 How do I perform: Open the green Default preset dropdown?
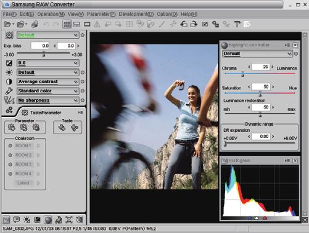(x=47, y=35)
